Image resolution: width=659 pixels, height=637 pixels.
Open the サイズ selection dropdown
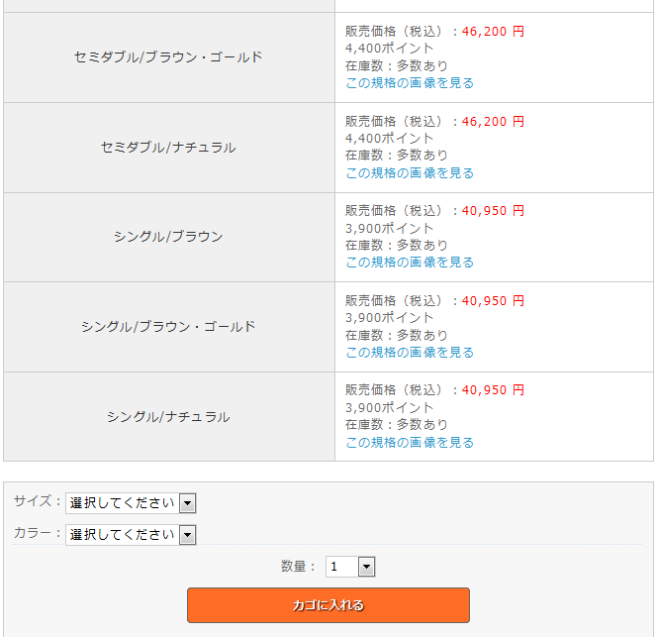(x=131, y=503)
